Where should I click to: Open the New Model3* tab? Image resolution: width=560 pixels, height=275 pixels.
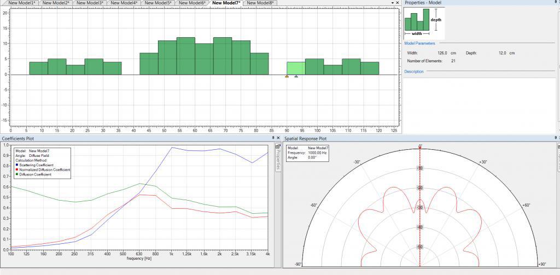(x=90, y=3)
